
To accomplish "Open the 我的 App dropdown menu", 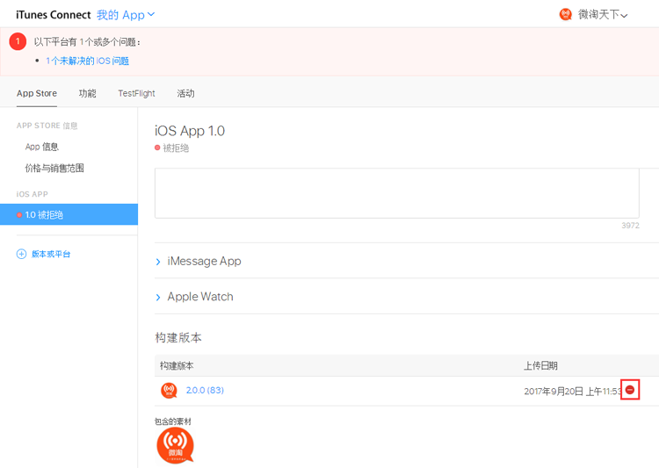I will pos(126,15).
